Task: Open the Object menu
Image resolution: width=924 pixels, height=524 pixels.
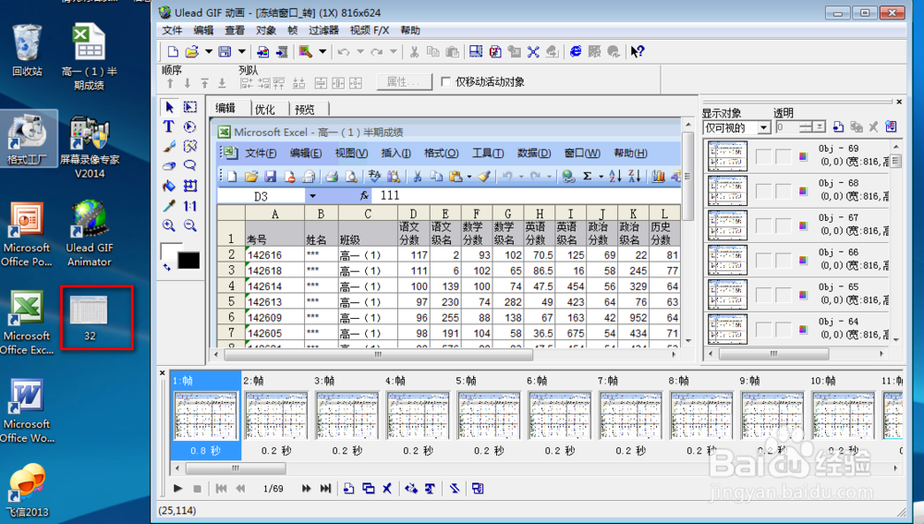Action: [266, 30]
